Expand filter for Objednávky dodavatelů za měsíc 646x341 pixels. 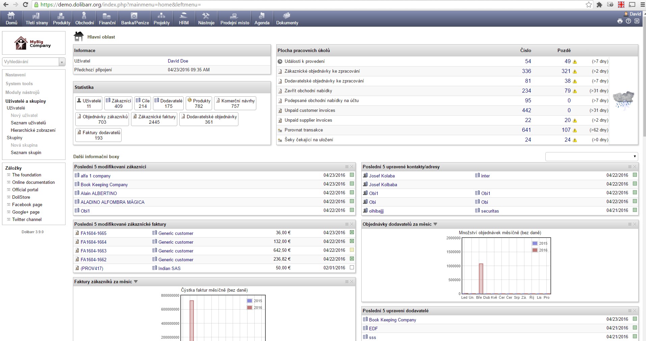click(435, 224)
